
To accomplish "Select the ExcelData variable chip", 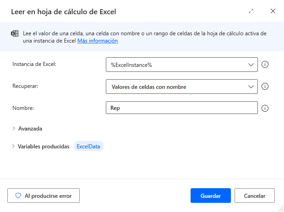I will coord(88,146).
